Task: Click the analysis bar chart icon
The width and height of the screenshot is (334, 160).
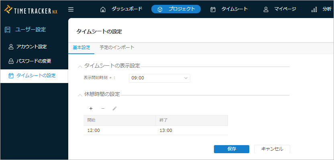Action: click(x=314, y=10)
